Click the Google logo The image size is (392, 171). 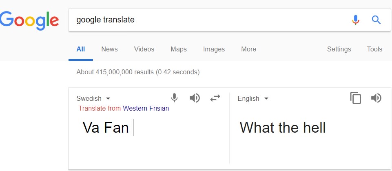pos(29,20)
